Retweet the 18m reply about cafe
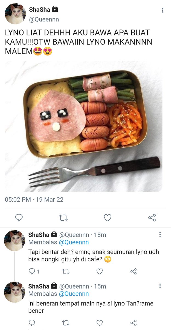Image resolution: width=171 pixels, height=330 pixels. click(x=66, y=272)
